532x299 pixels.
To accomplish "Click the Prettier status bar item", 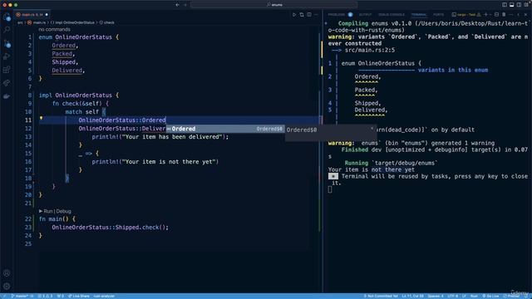I will pyautogui.click(x=511, y=296).
